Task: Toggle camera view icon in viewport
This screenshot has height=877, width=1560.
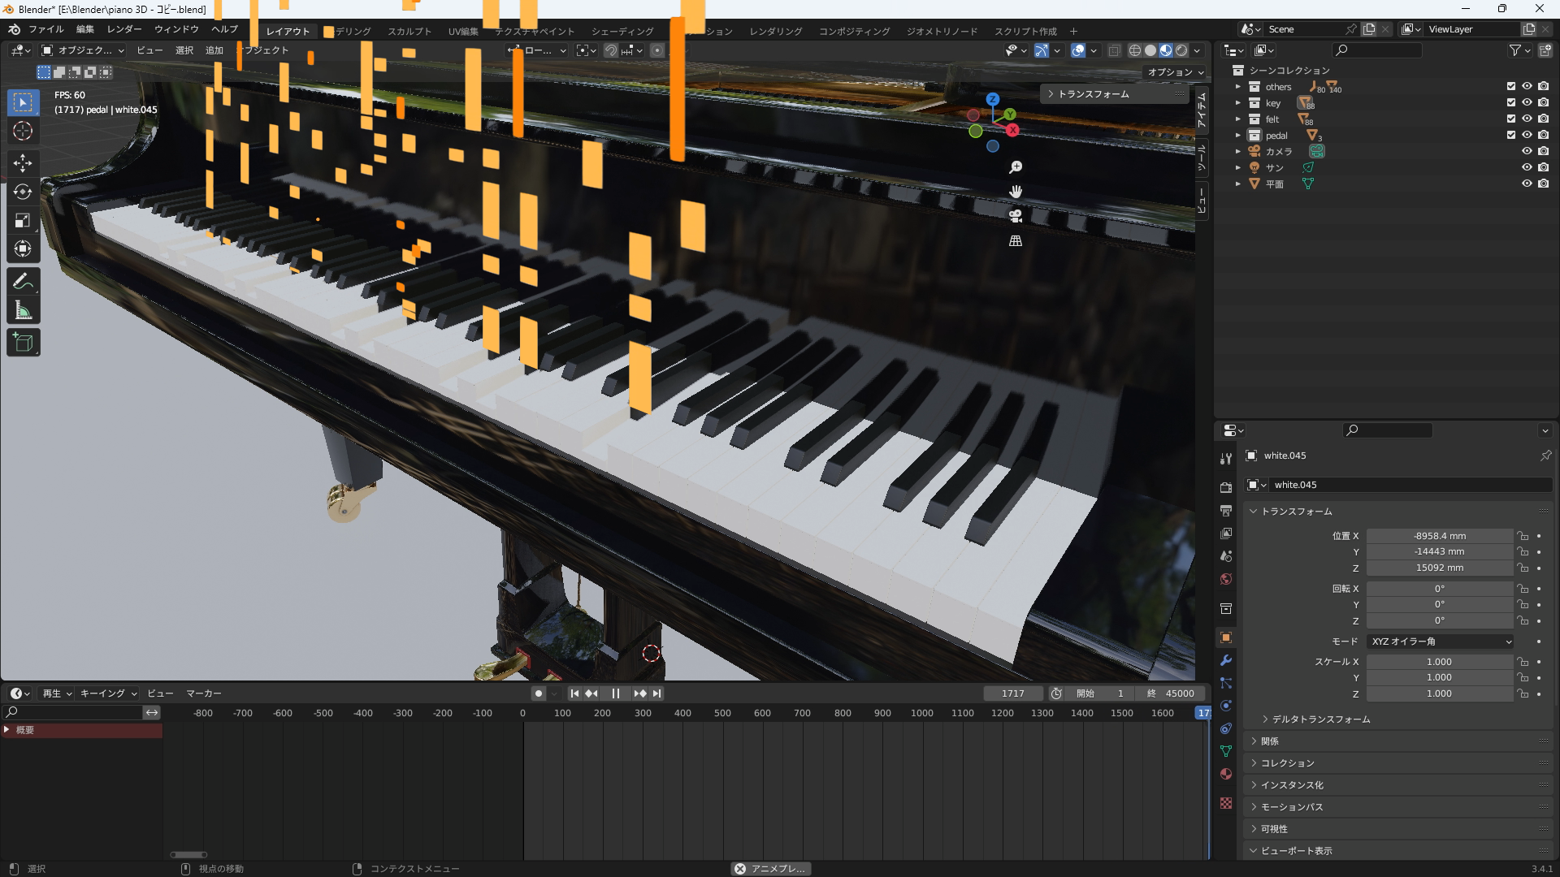Action: 1016,216
